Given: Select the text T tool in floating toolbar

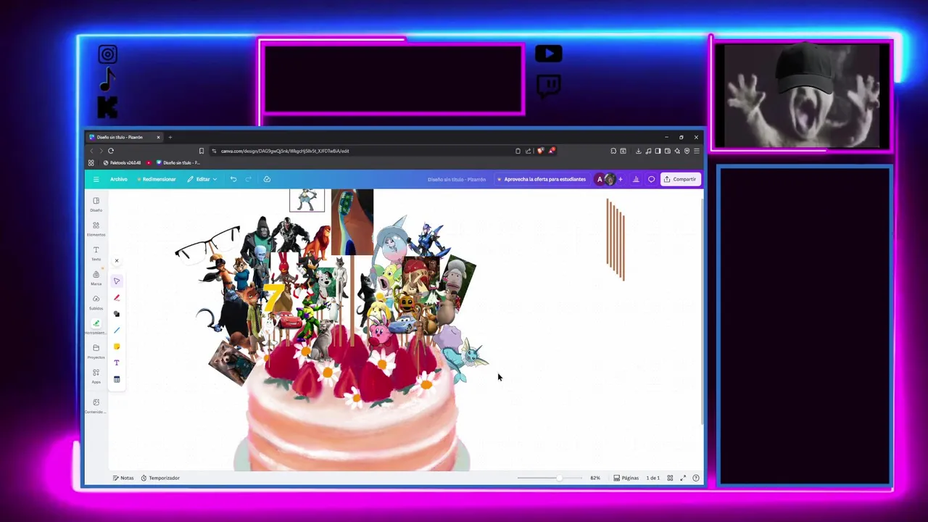Looking at the screenshot, I should [x=117, y=363].
